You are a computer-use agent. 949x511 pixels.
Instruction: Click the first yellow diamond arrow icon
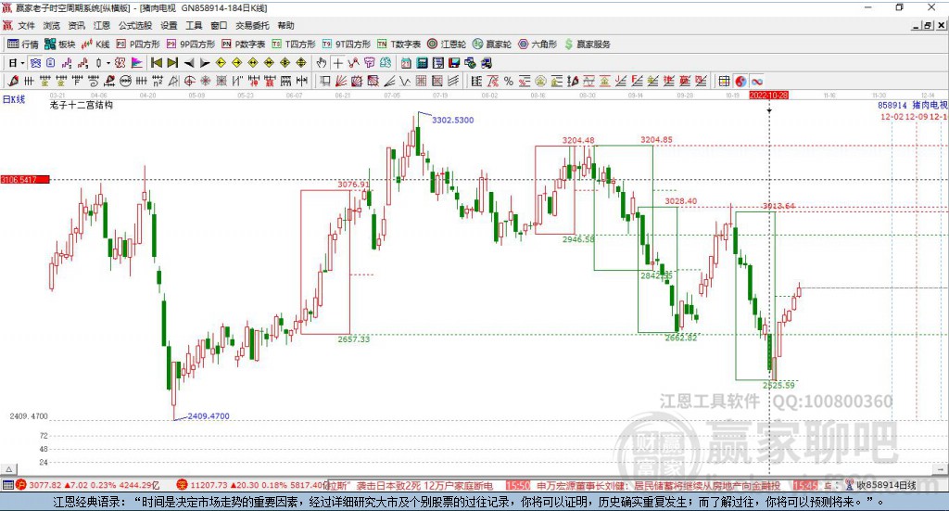click(x=221, y=63)
